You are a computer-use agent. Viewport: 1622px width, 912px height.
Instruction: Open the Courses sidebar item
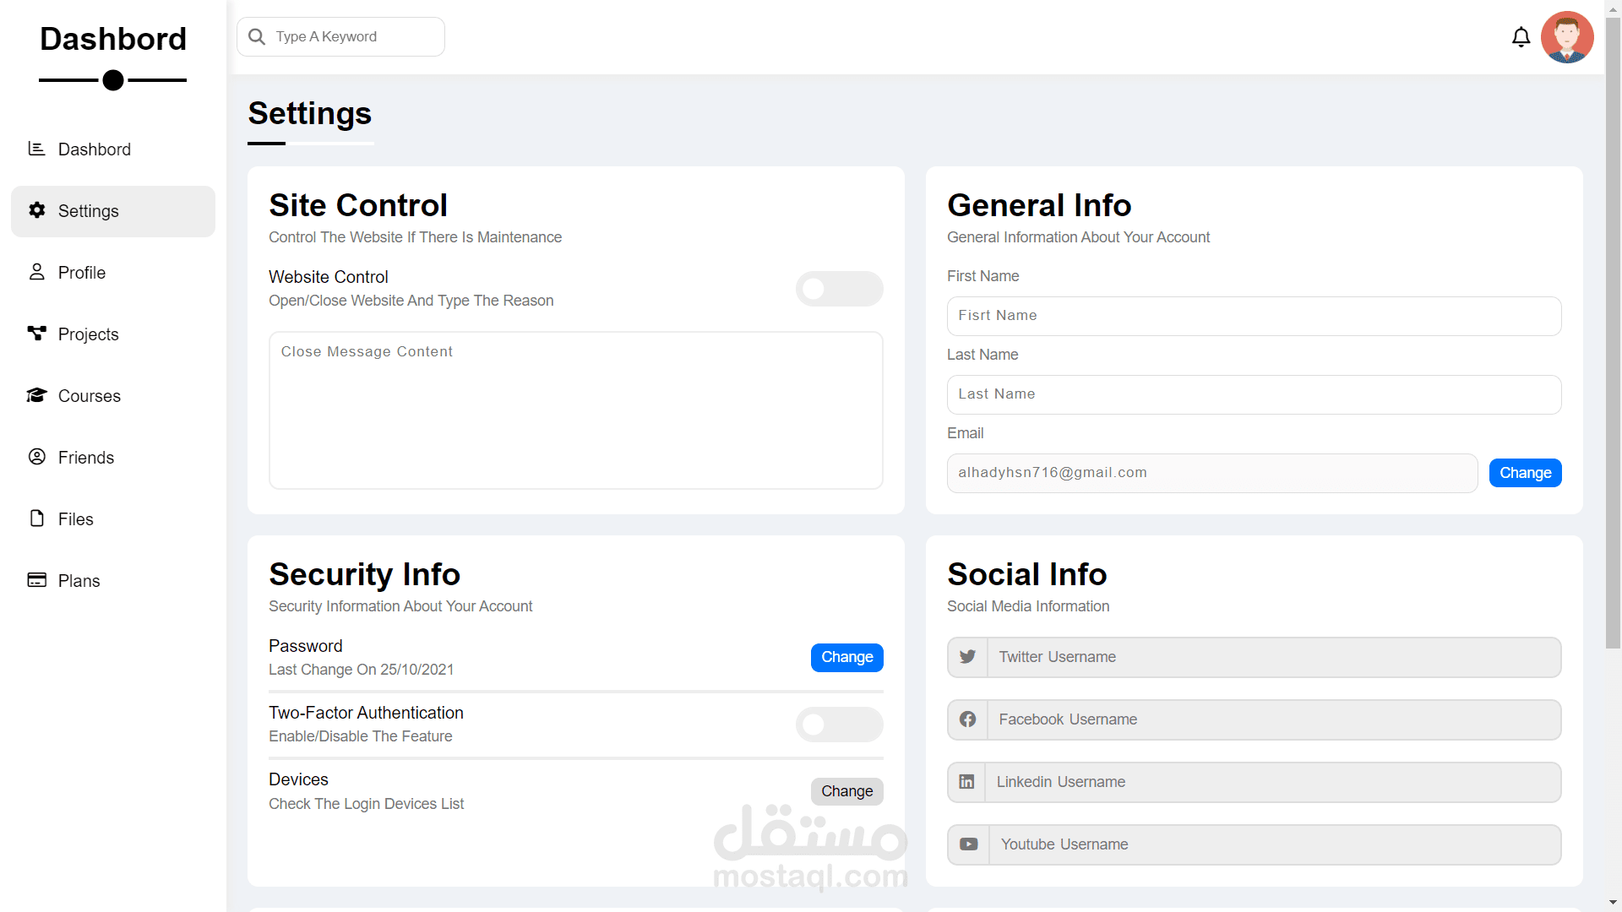[x=89, y=396]
